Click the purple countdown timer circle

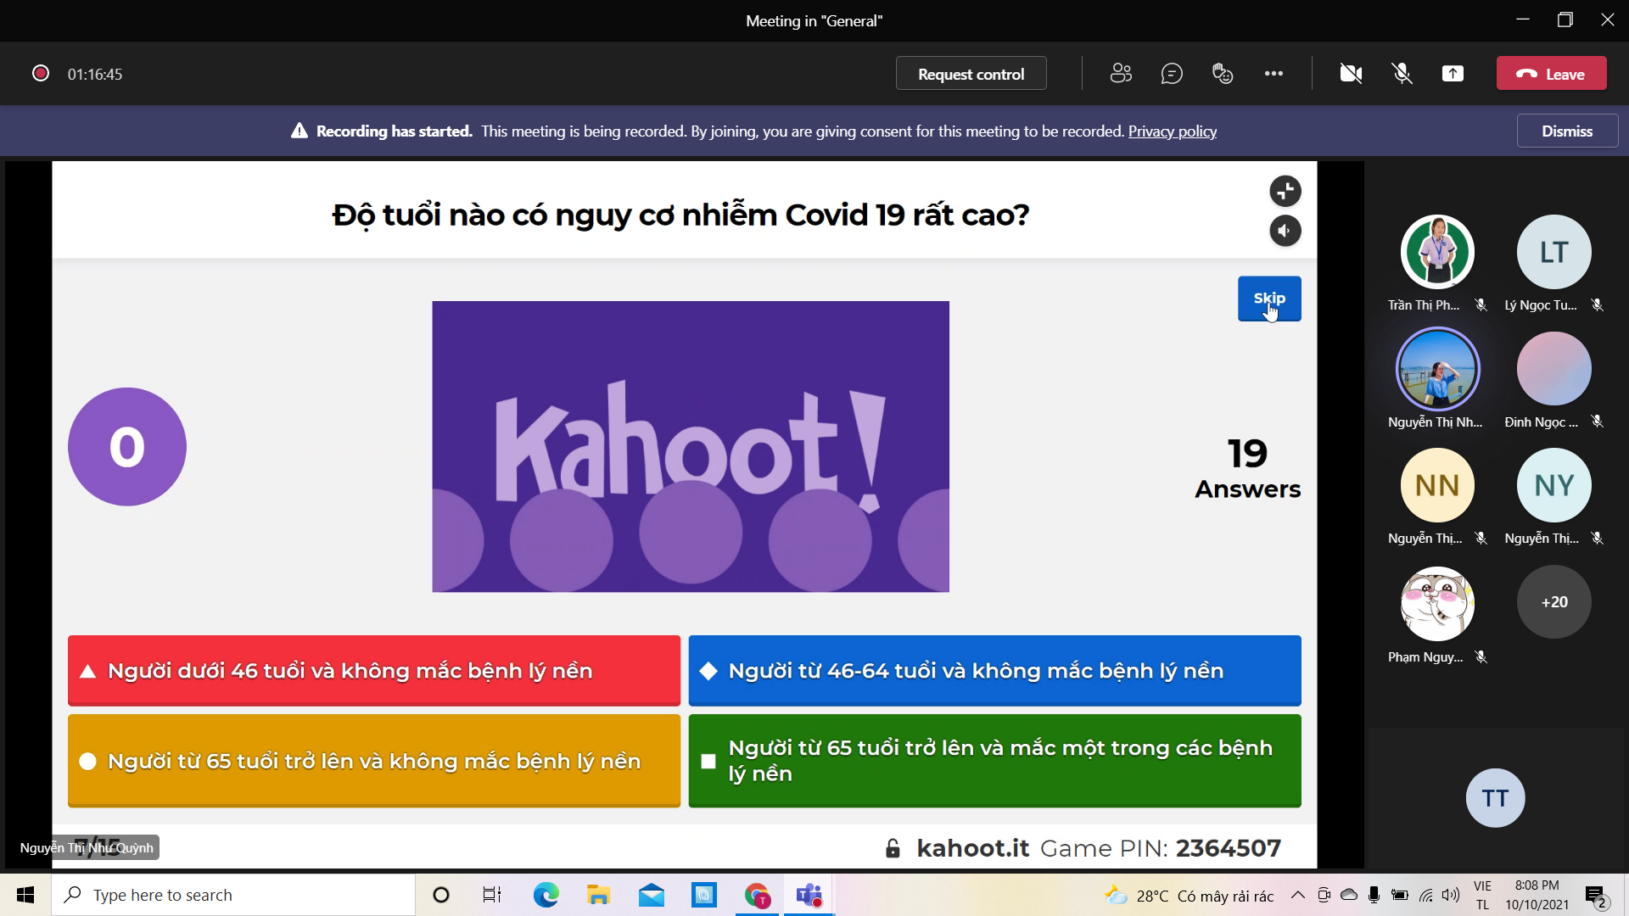(127, 447)
